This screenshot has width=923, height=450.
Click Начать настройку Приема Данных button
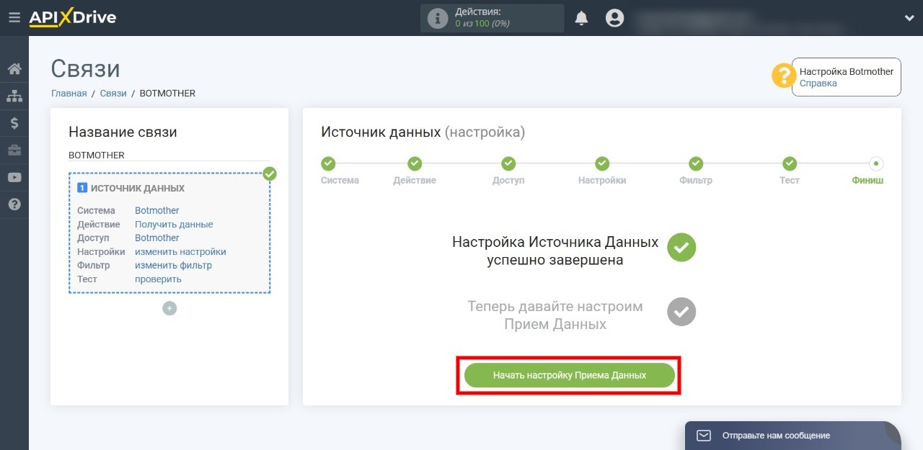(570, 375)
